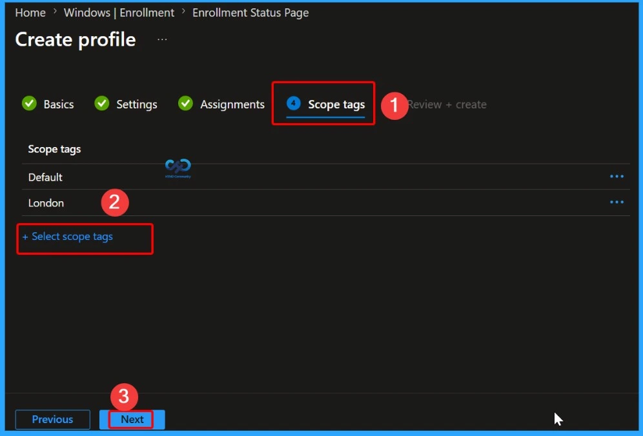The image size is (643, 436).
Task: Go to Windows | Enrollment breadcrumb
Action: pyautogui.click(x=119, y=13)
